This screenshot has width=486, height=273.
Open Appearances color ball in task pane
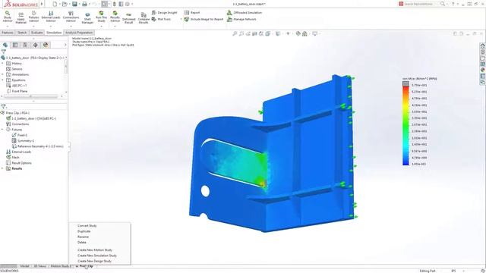483,70
